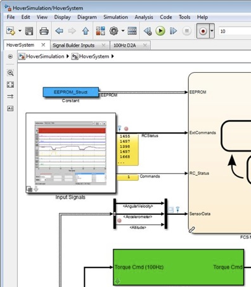Click the Altitude bus signal label
The height and width of the screenshot is (287, 251).
click(x=138, y=228)
